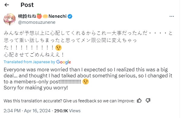The height and width of the screenshot is (118, 181).
Task: View the 290.1K Views count
Action: (x=67, y=111)
